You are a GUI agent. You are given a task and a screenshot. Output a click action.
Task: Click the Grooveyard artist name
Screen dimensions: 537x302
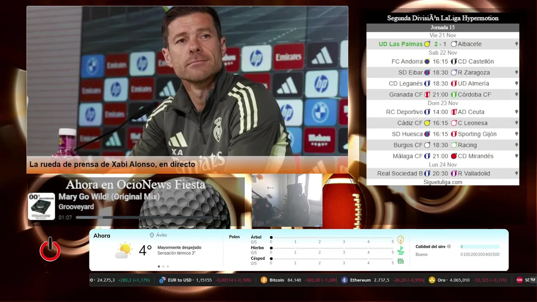coord(76,207)
